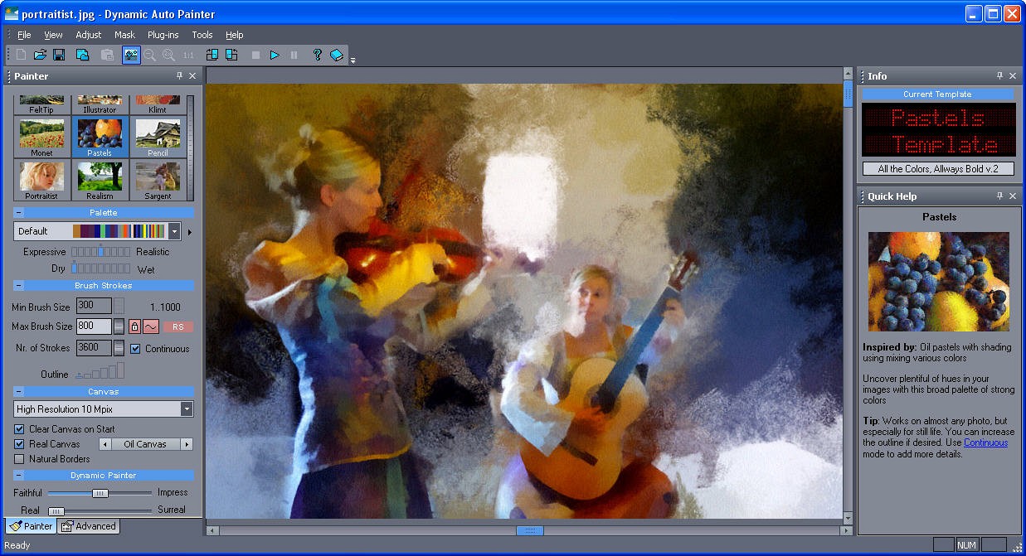Click the Faithful to Impress slider handle

100,493
